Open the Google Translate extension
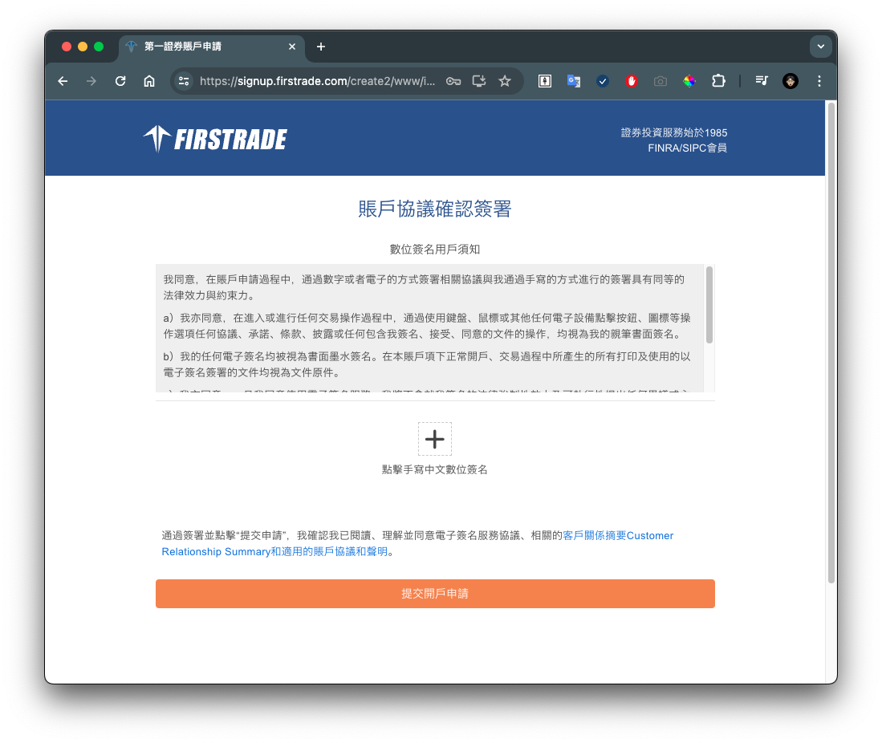 point(574,81)
